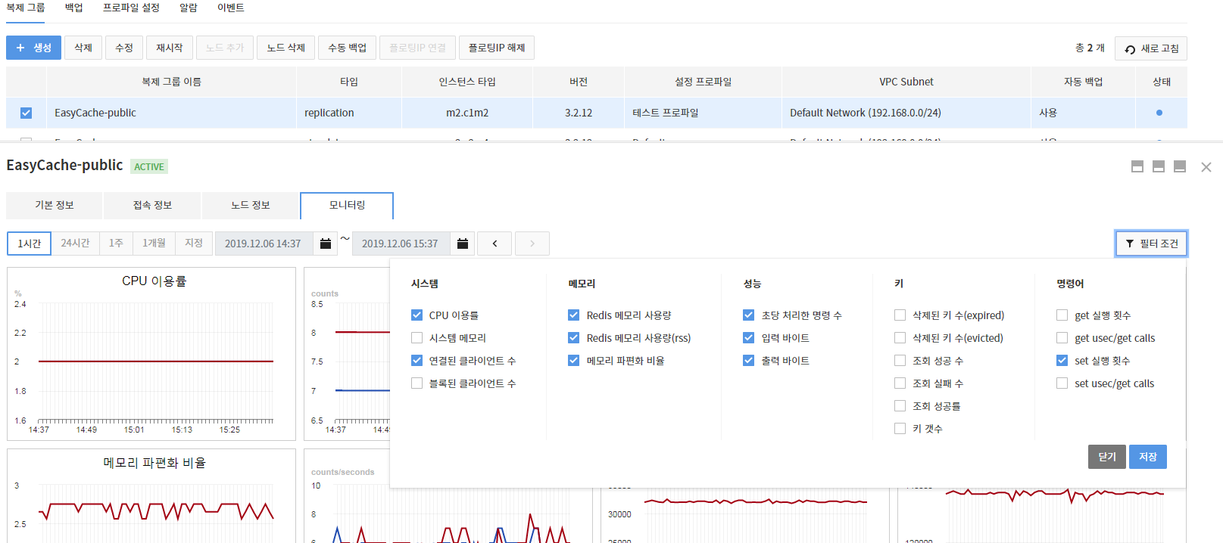Enable 시스템 메모리 filter
This screenshot has height=543, width=1223.
tap(417, 338)
